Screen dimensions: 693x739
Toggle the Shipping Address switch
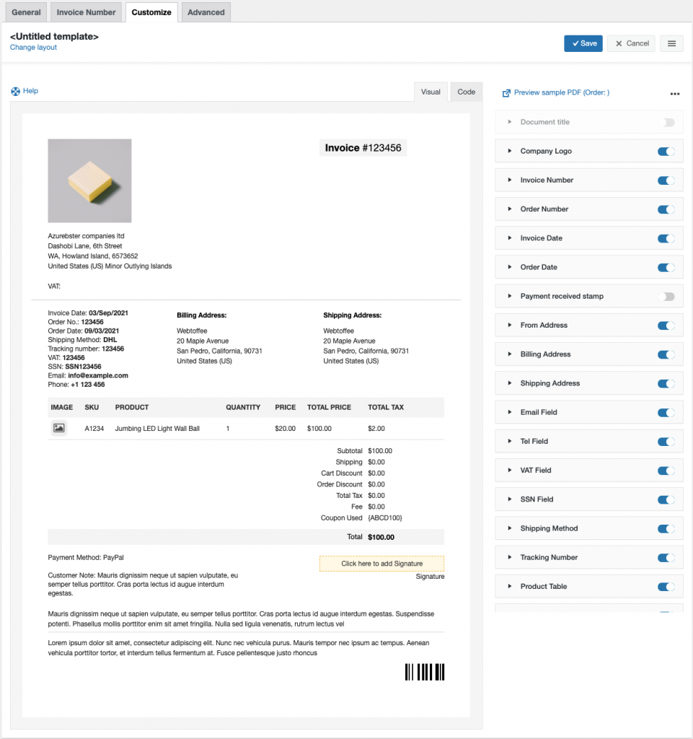coord(666,384)
